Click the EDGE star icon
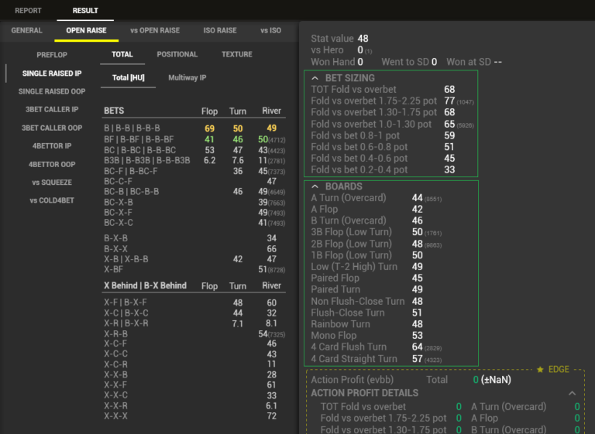 (x=540, y=370)
